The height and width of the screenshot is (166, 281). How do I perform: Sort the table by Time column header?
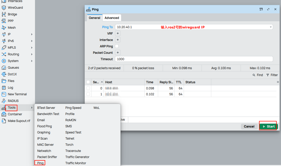[150, 82]
